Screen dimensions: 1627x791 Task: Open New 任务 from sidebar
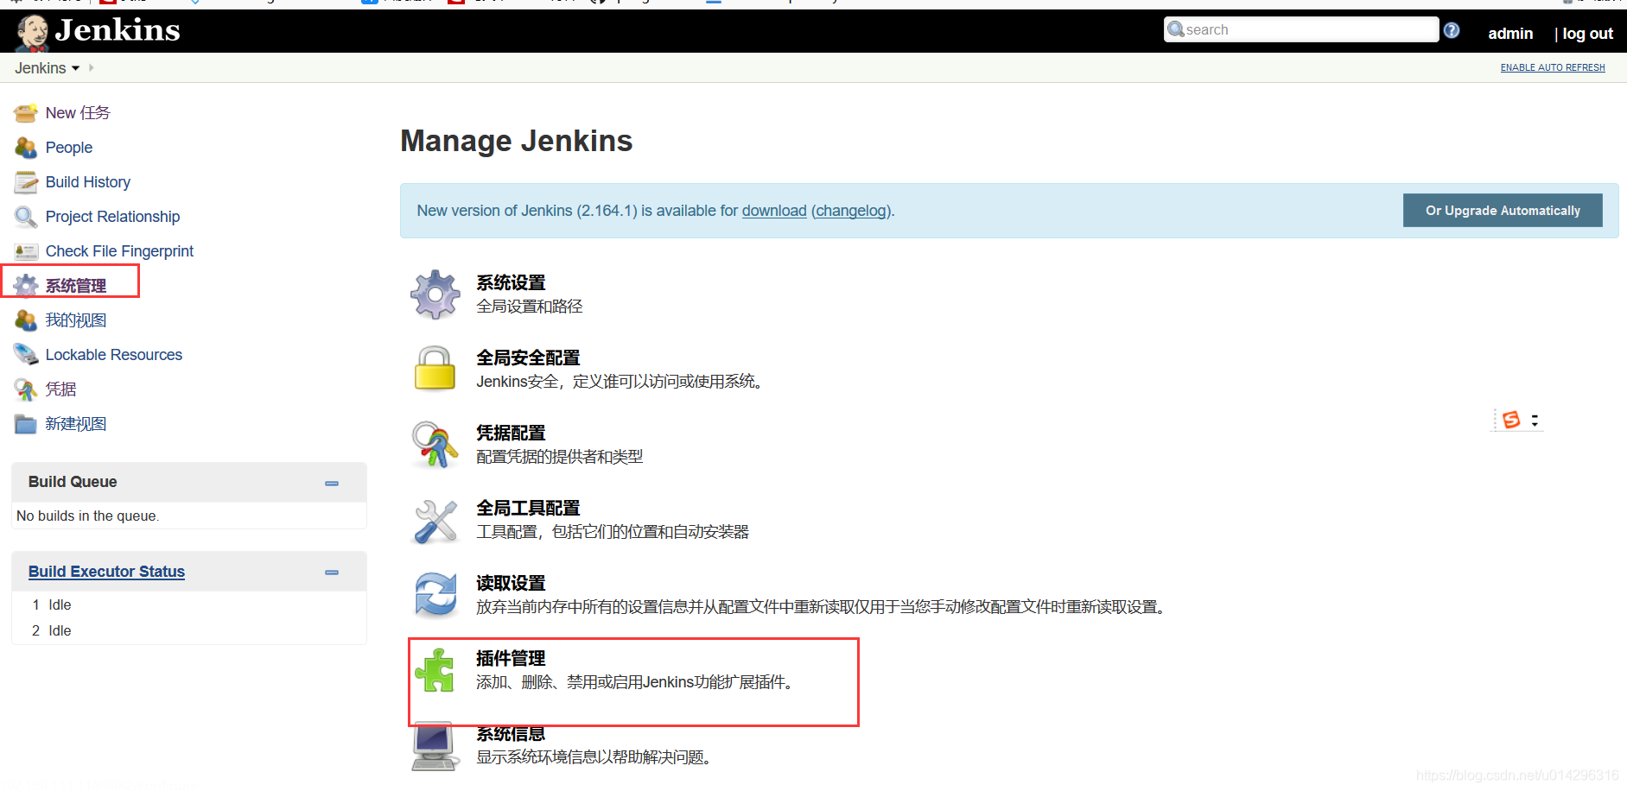coord(78,113)
